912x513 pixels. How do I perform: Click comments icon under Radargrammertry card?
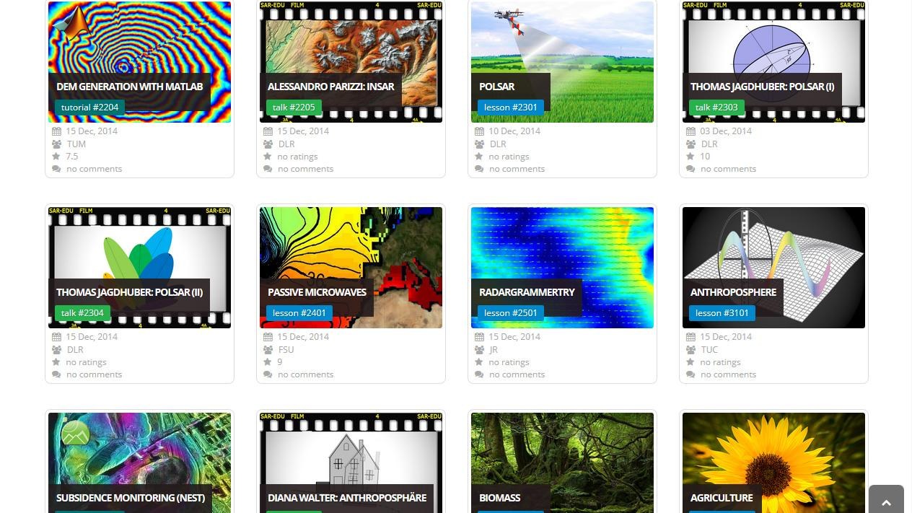coord(479,374)
